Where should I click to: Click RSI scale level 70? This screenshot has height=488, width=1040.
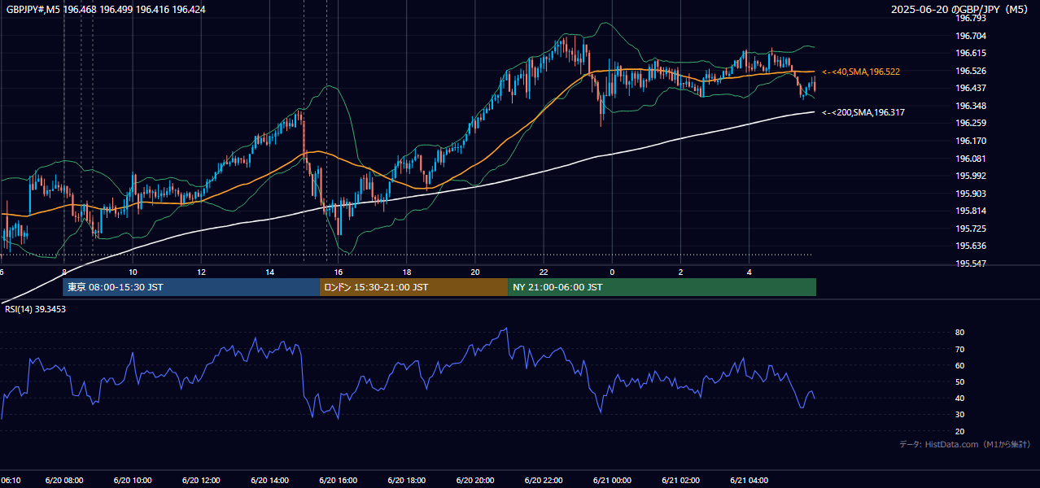pyautogui.click(x=959, y=349)
